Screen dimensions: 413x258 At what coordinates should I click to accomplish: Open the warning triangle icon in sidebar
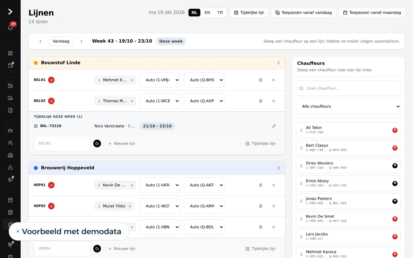(x=10, y=167)
